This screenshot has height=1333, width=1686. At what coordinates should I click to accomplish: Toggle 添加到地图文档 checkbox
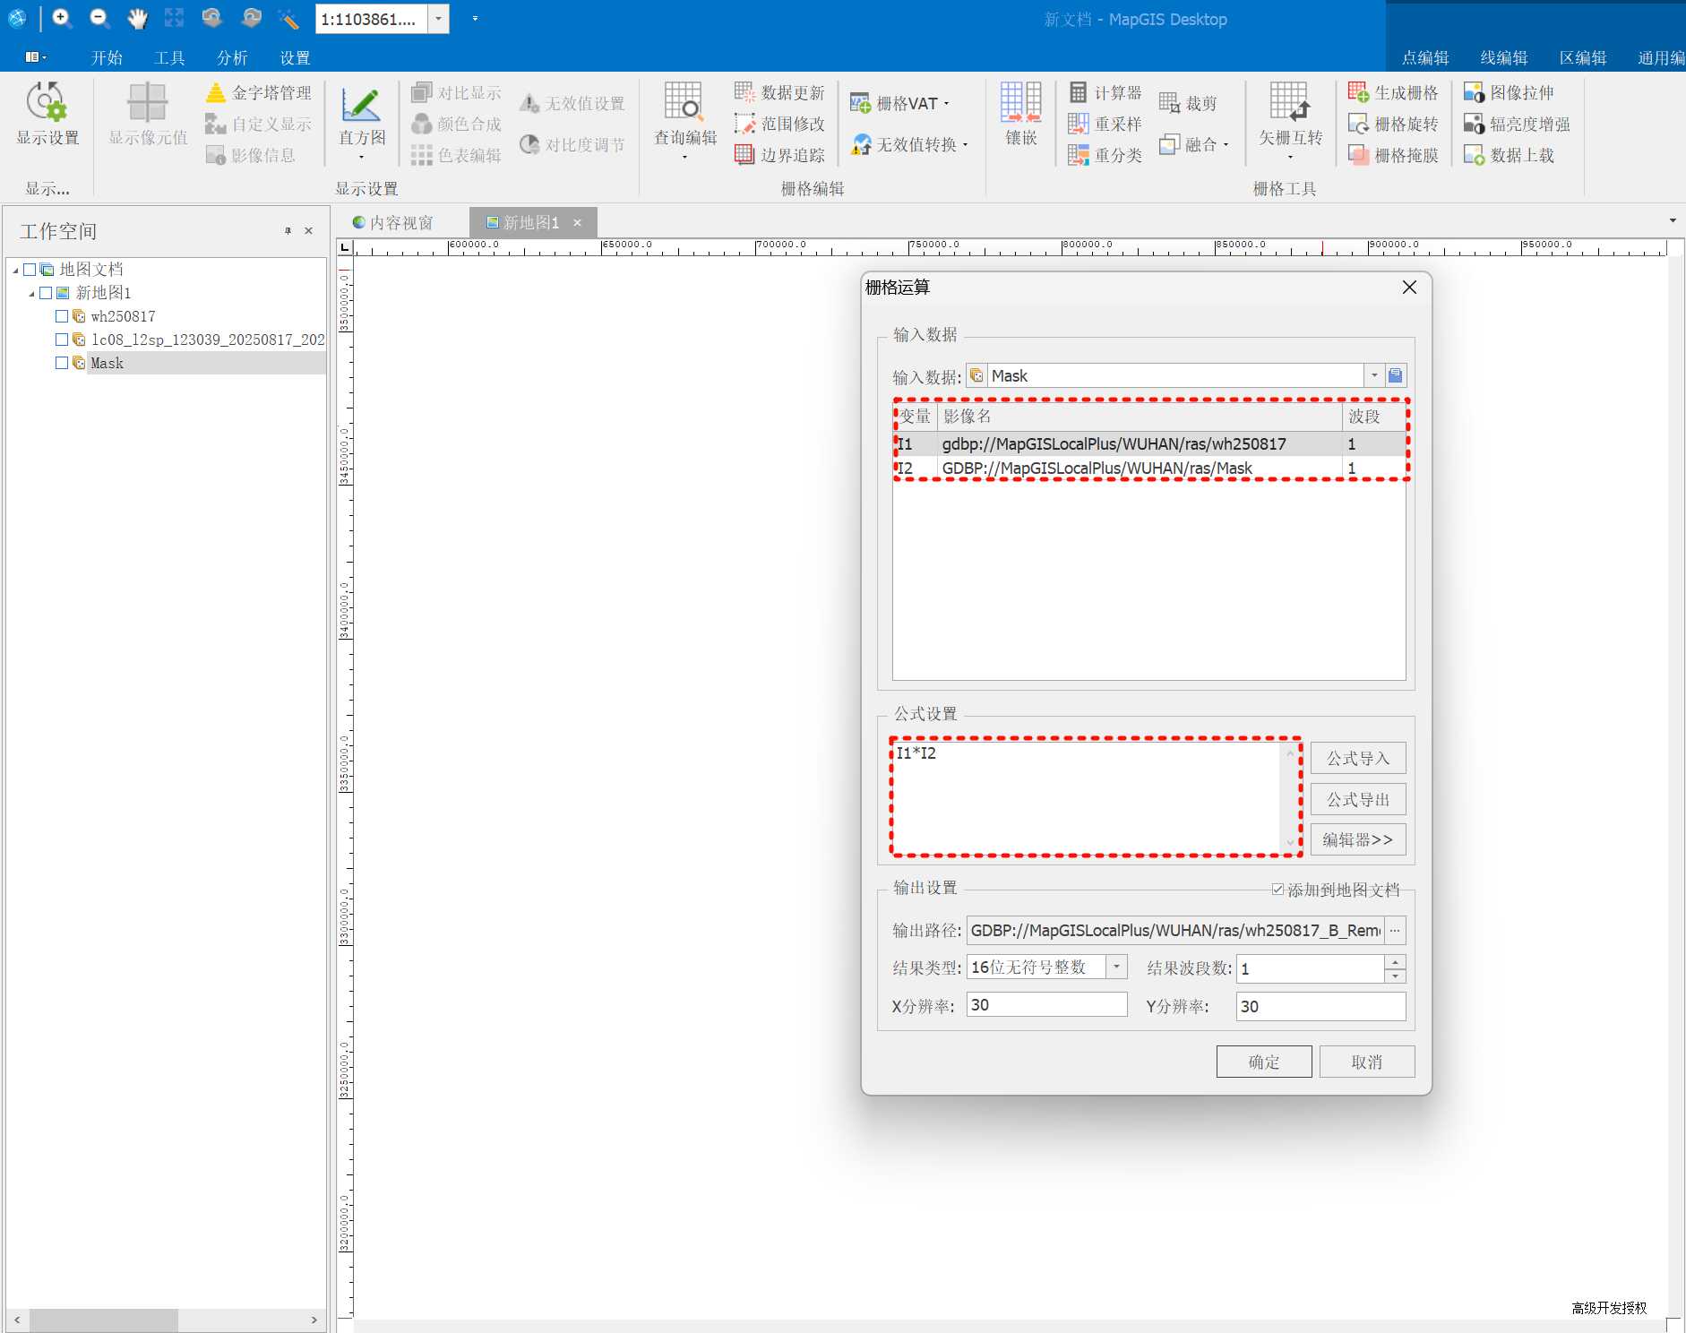coord(1277,890)
